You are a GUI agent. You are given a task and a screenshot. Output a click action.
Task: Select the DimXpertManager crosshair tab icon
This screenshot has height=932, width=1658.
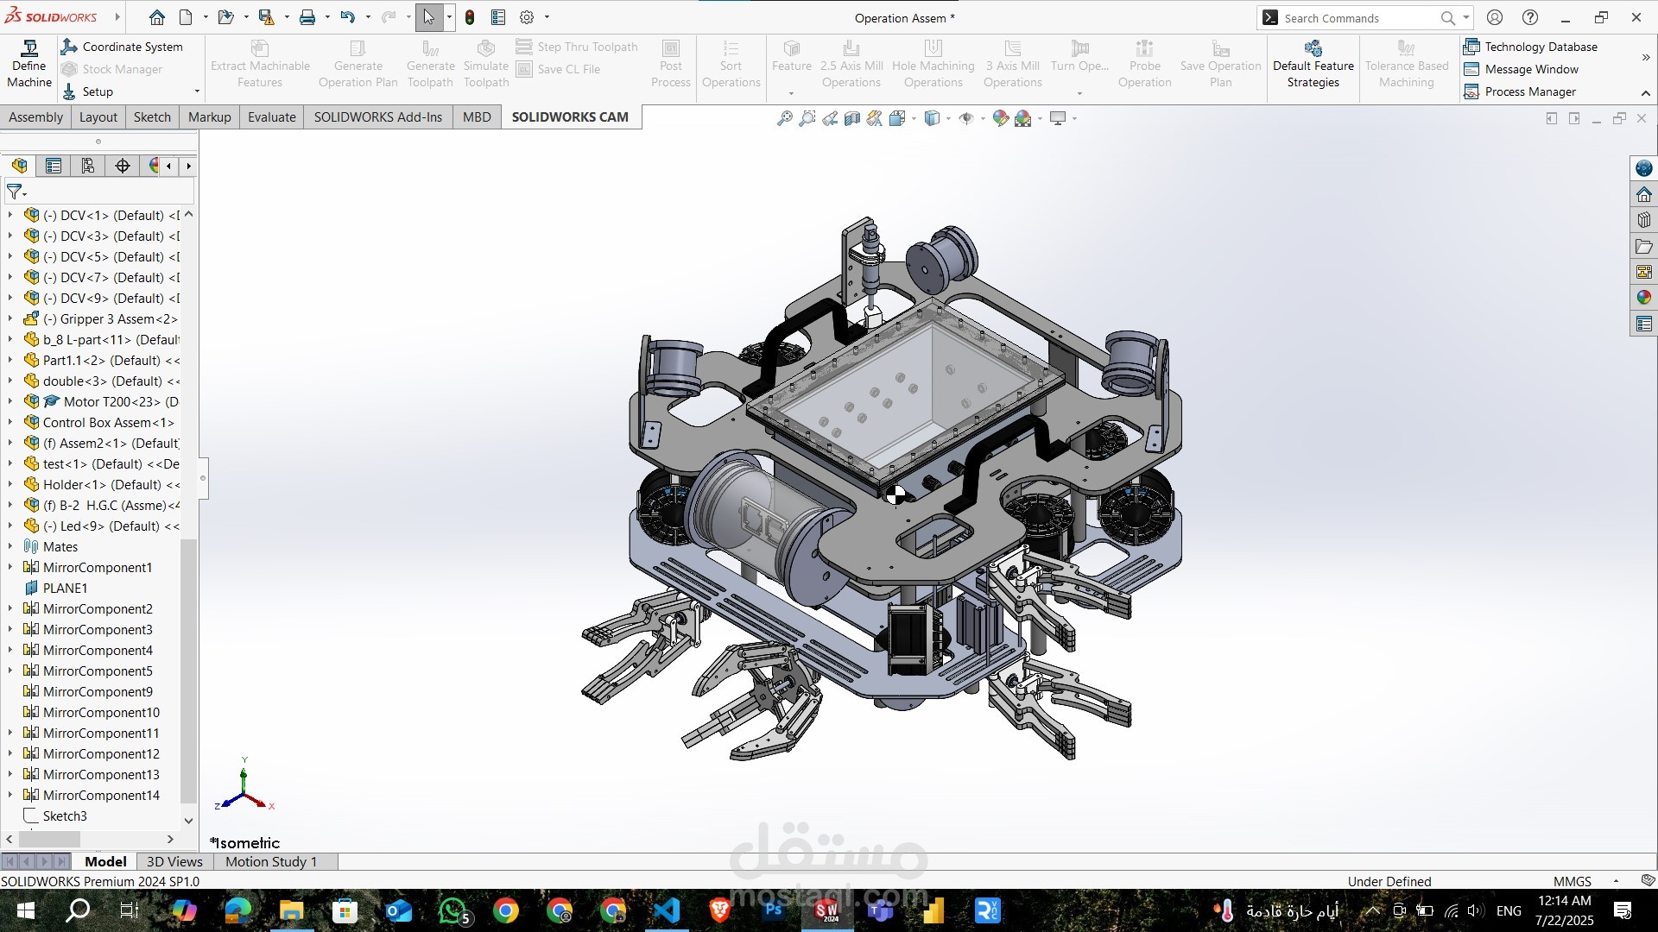123,166
